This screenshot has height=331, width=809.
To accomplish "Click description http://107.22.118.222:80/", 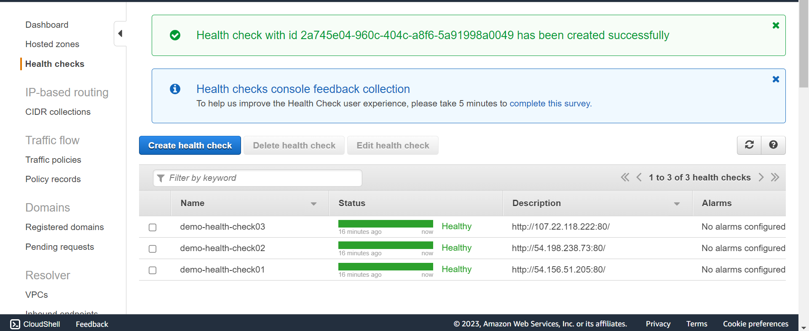I will point(561,227).
